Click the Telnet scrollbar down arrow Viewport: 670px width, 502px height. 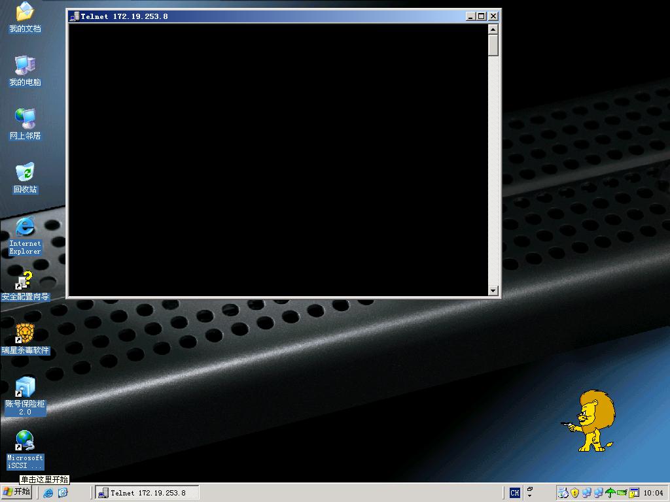point(493,291)
